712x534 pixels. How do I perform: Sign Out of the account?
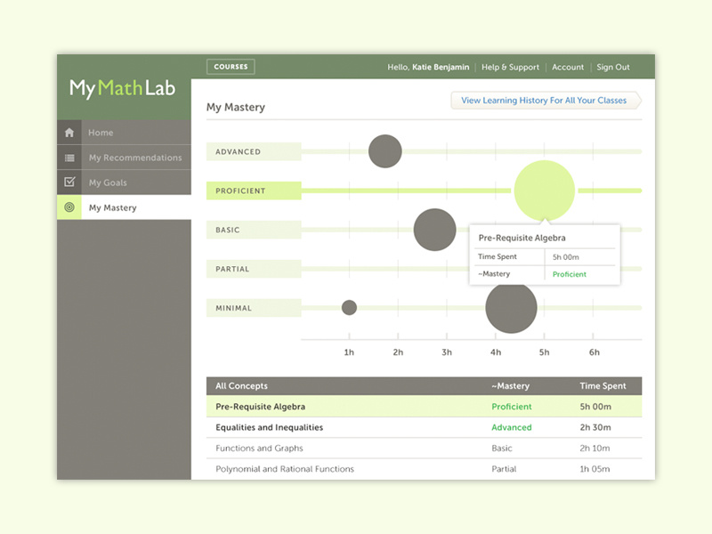613,67
